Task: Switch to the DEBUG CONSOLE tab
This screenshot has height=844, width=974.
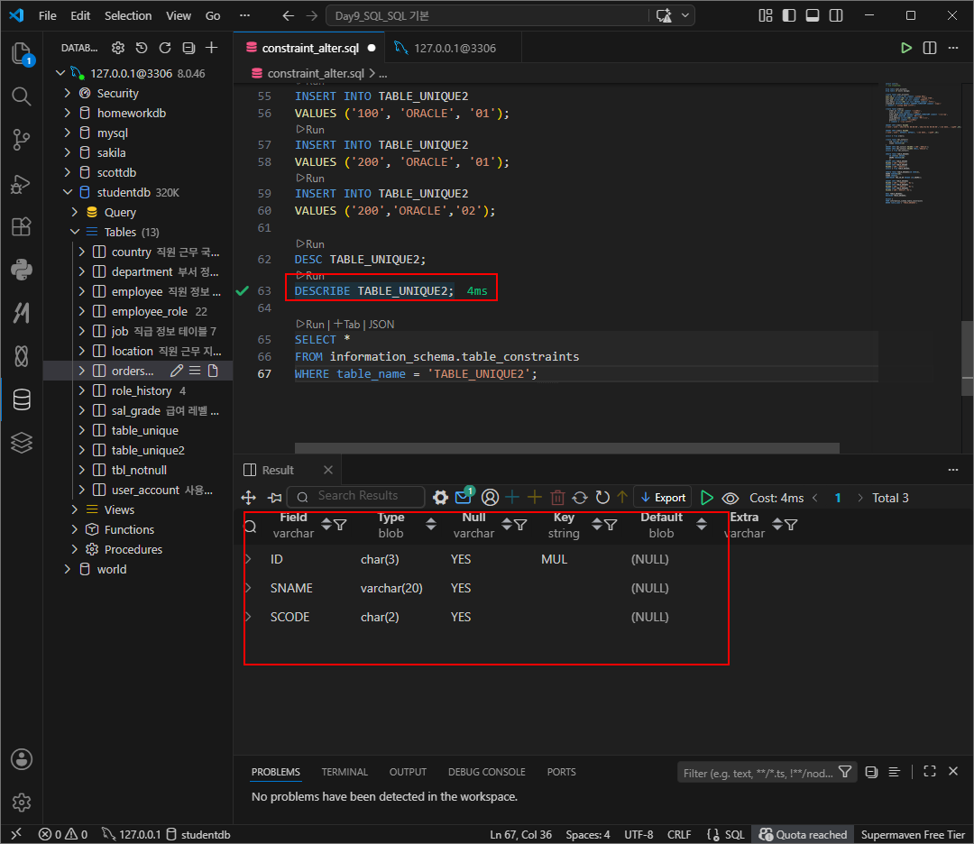Action: tap(486, 772)
